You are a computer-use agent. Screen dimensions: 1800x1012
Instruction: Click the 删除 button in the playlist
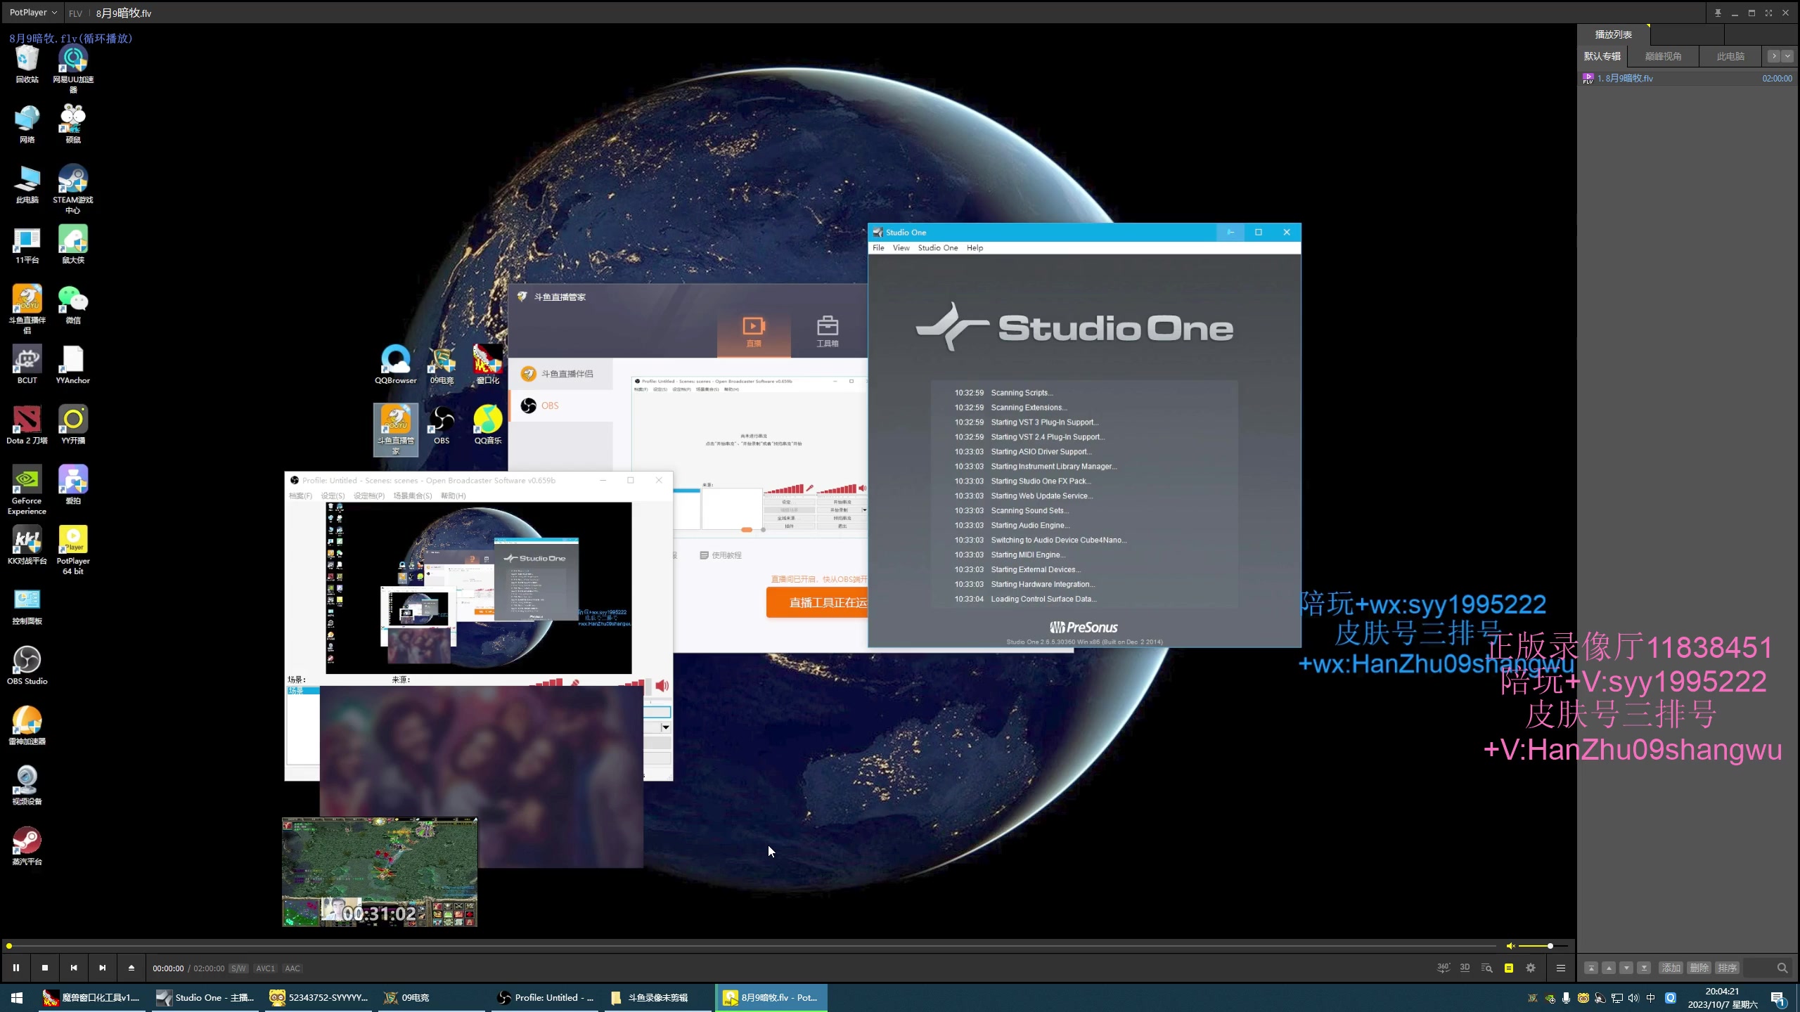coord(1699,968)
